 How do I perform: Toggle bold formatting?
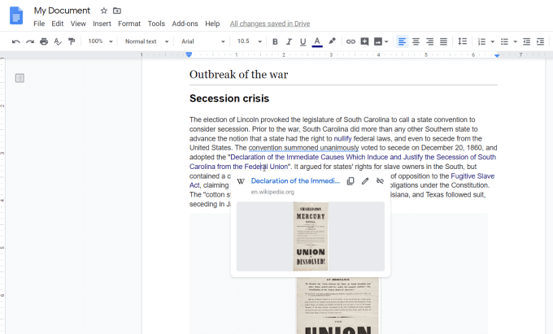[275, 41]
